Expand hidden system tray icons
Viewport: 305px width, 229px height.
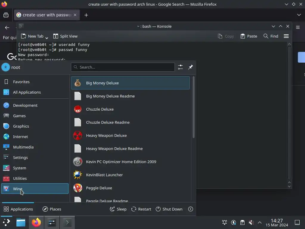[x=260, y=222]
